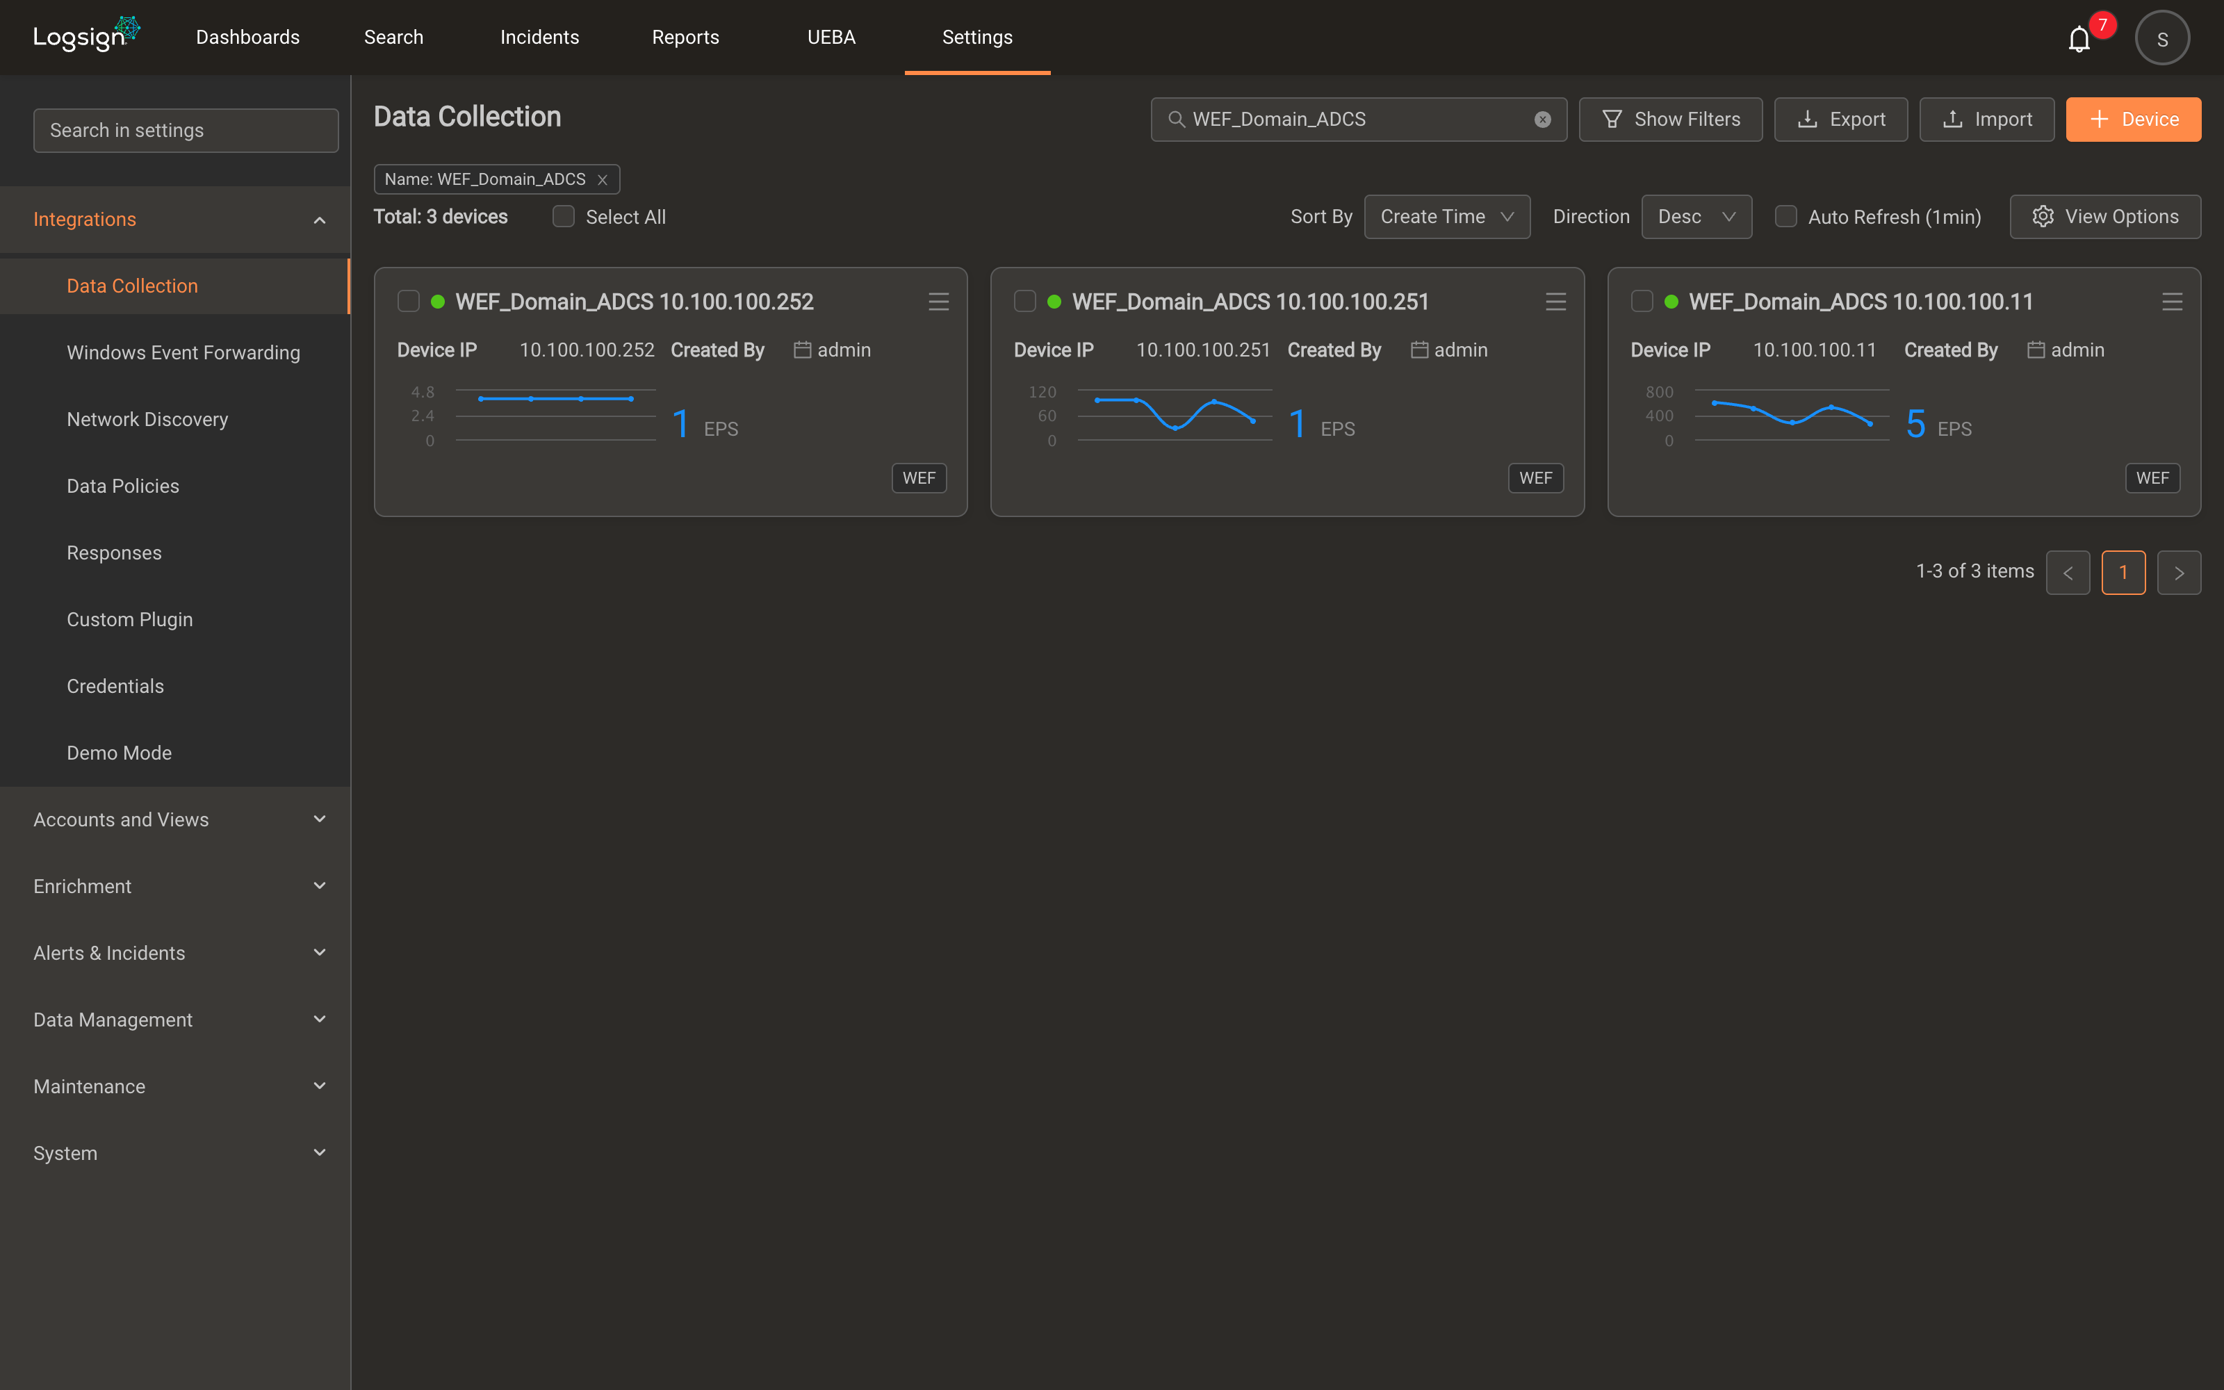Remove the Name: WEF_Domain_ADCS filter tag

(603, 180)
